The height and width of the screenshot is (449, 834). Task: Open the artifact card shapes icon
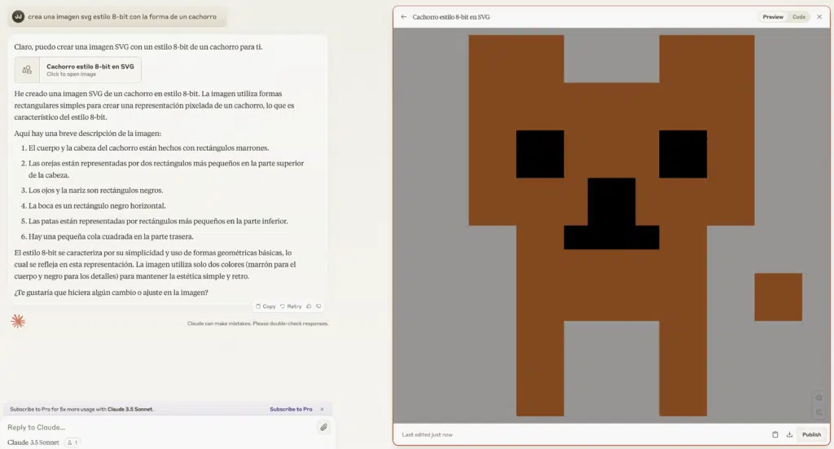click(x=27, y=70)
